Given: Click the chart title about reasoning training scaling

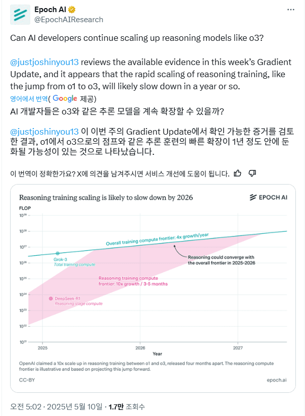Looking at the screenshot, I should [106, 197].
